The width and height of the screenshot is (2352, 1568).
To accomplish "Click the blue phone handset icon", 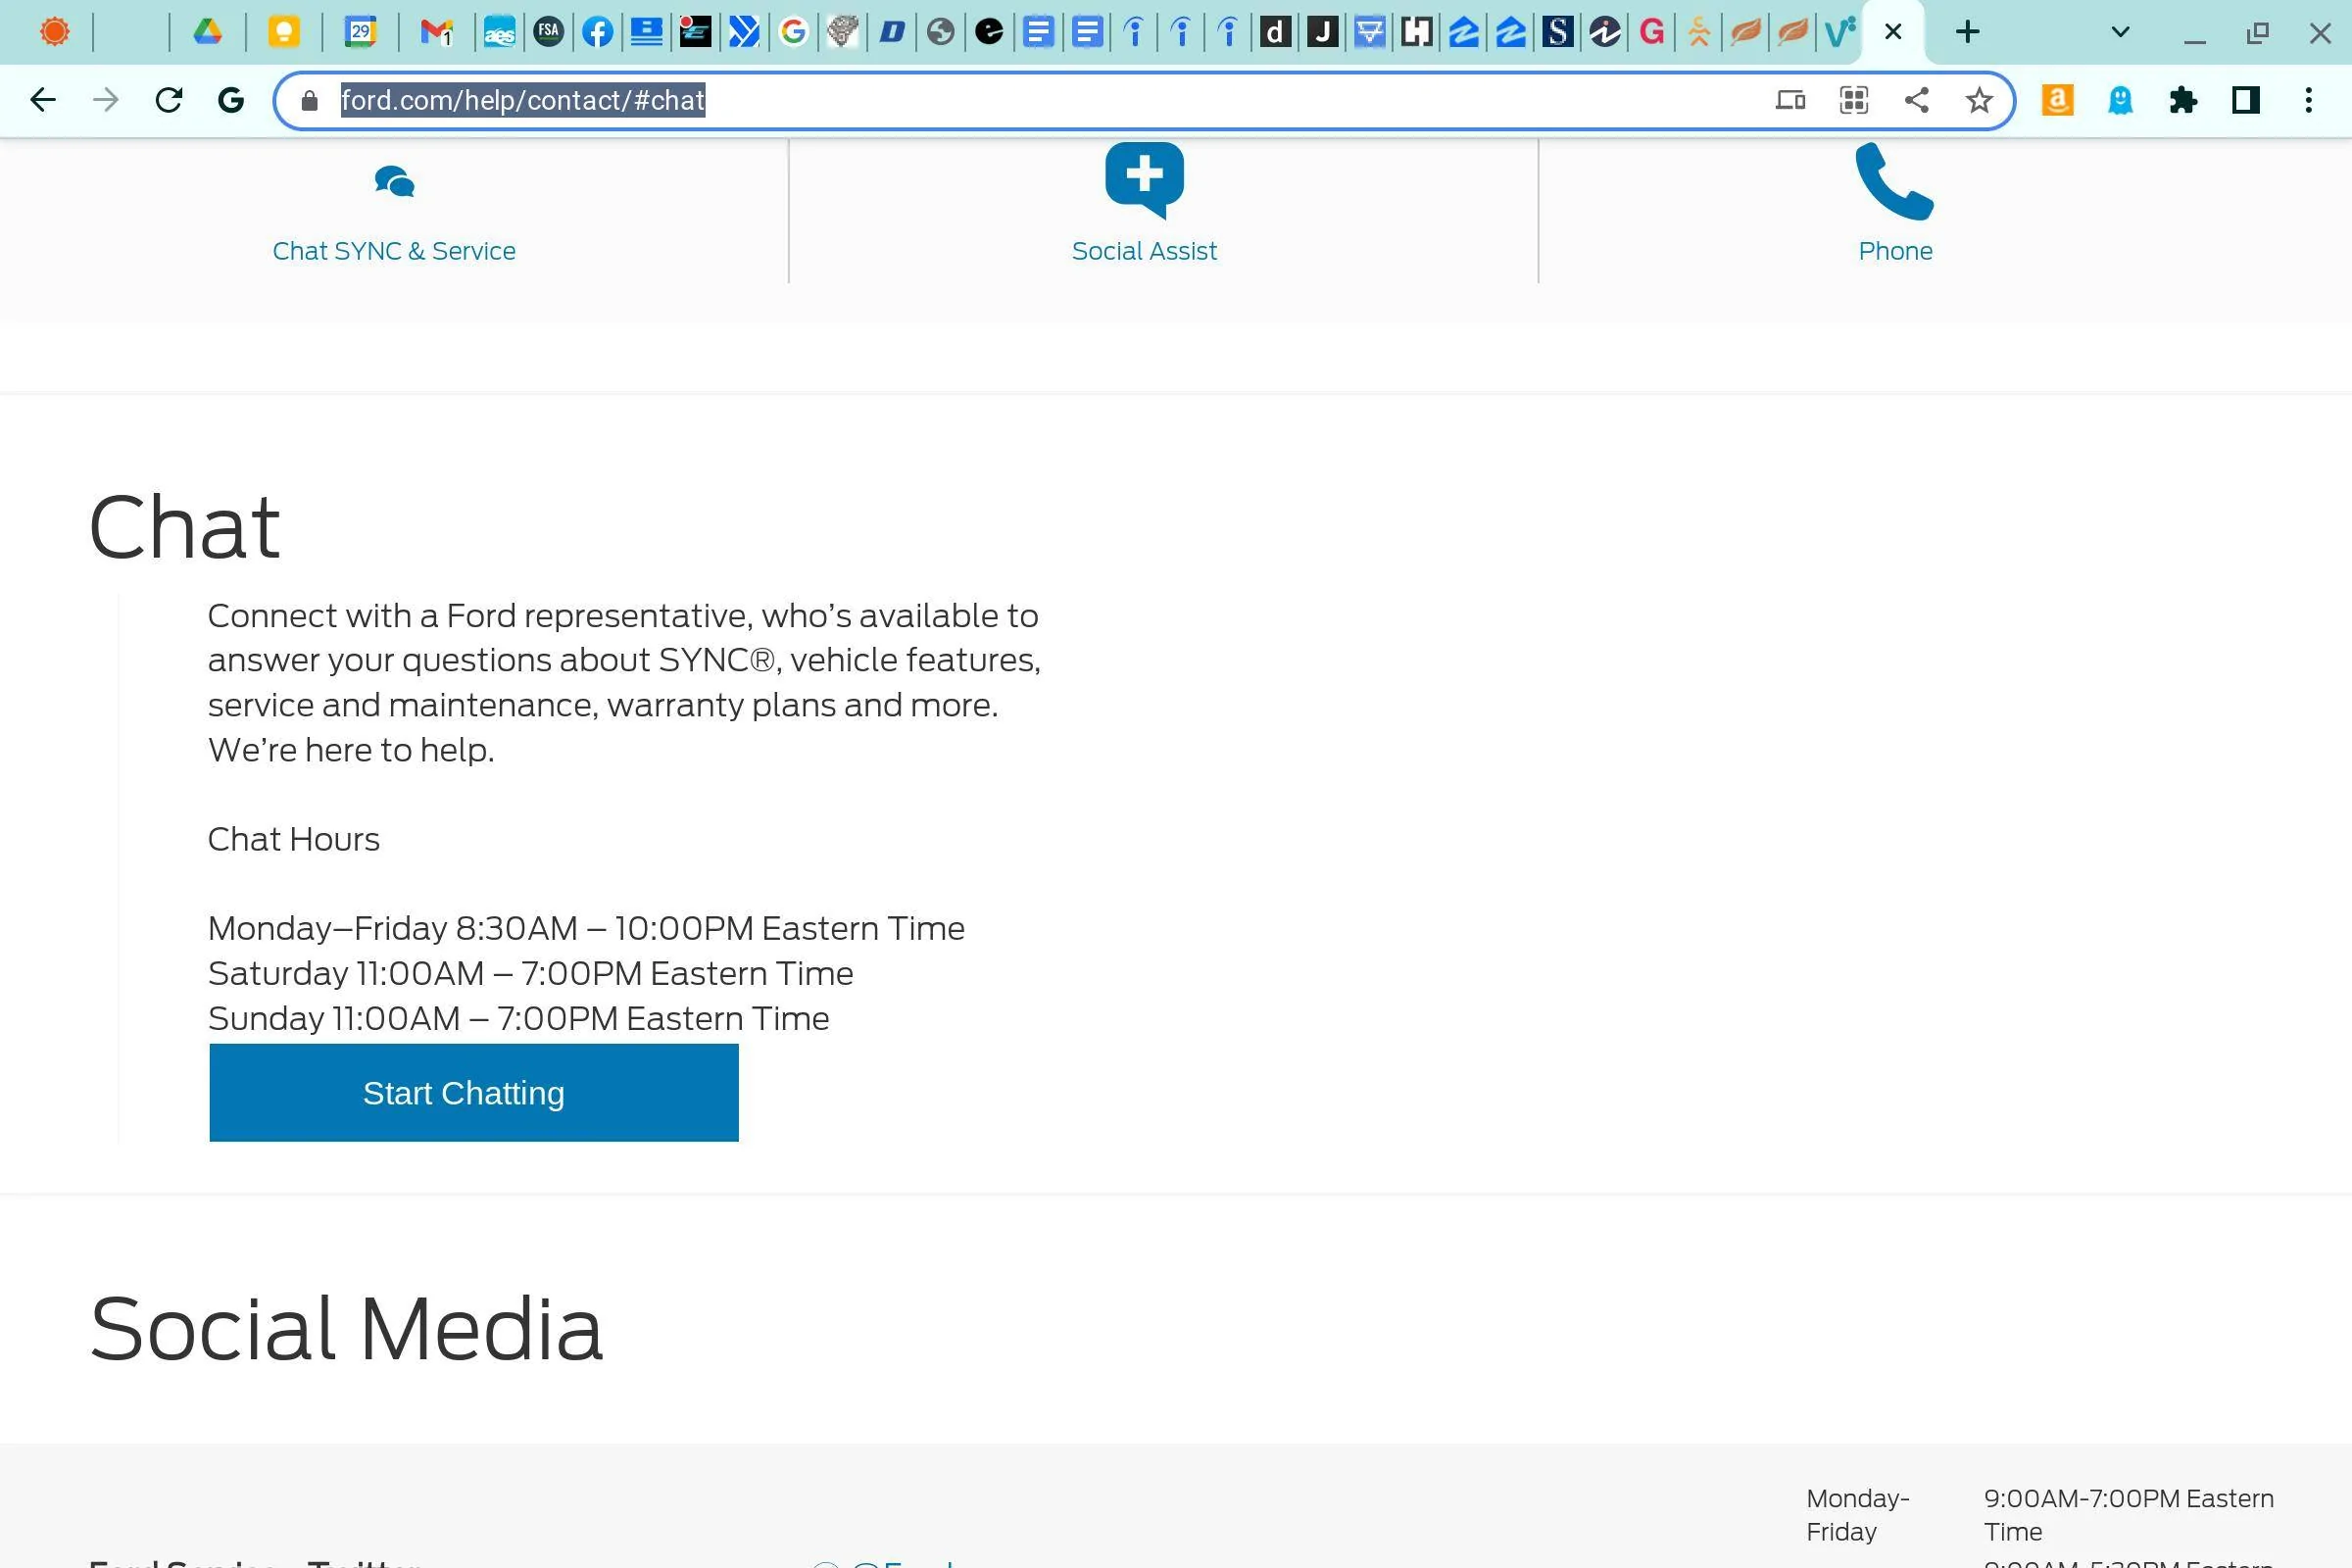I will point(1894,181).
